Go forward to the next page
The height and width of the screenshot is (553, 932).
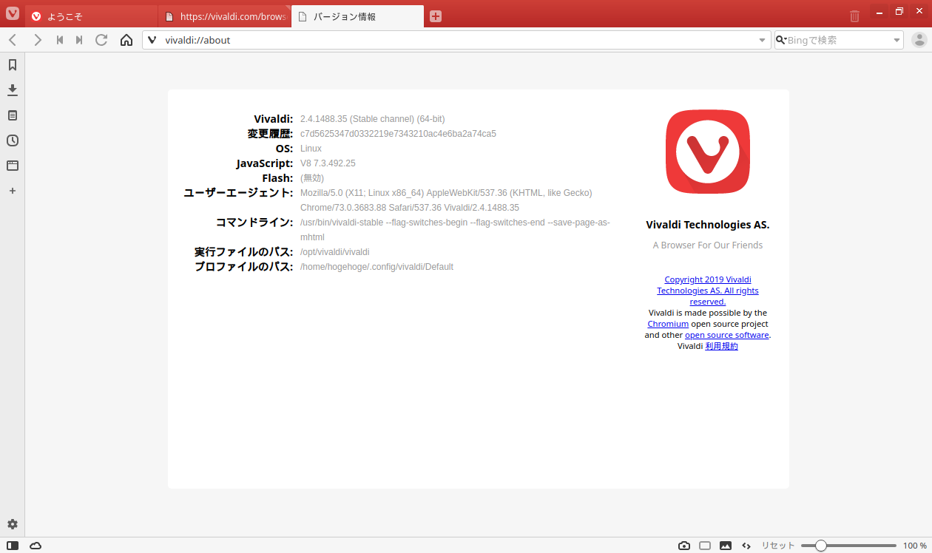(x=38, y=40)
